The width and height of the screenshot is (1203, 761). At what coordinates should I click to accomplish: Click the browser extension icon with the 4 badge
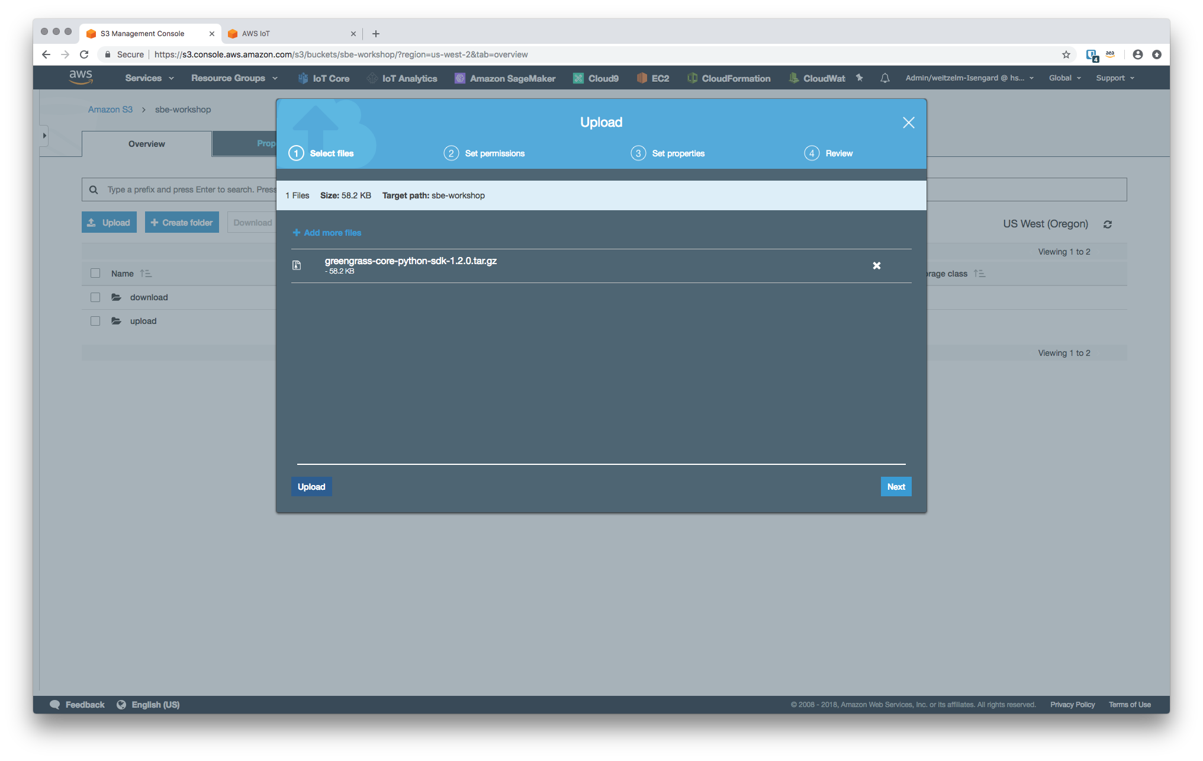click(1092, 55)
